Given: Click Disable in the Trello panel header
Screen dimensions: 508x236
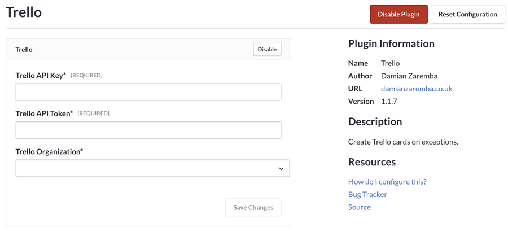Looking at the screenshot, I should [267, 50].
